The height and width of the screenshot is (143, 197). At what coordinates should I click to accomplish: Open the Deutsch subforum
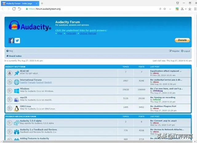tap(48, 82)
